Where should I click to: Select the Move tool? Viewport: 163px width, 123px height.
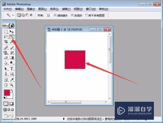12,32
